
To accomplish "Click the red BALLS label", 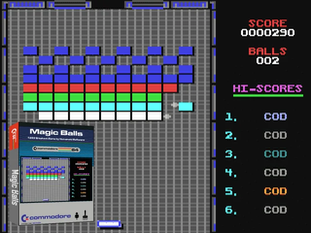I will click(268, 51).
